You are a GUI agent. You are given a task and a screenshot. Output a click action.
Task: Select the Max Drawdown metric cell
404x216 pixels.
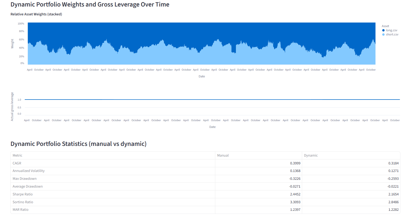pyautogui.click(x=113, y=179)
